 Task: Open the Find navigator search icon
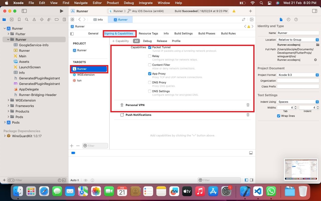tap(27, 20)
